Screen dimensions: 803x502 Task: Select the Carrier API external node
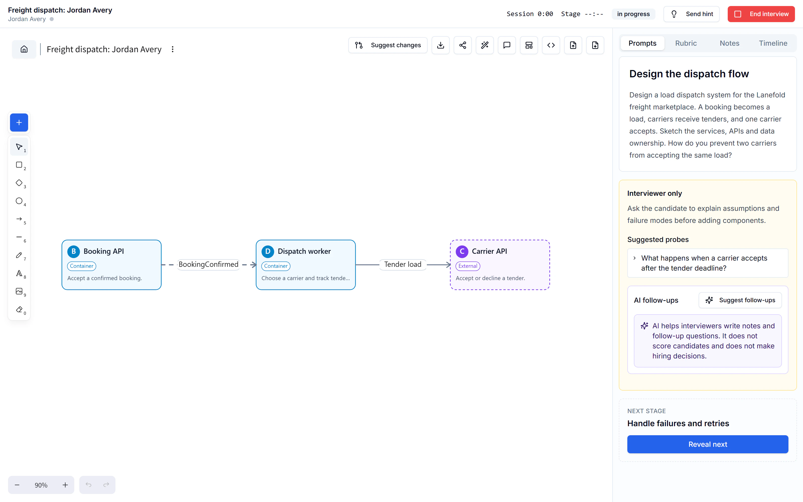point(500,265)
